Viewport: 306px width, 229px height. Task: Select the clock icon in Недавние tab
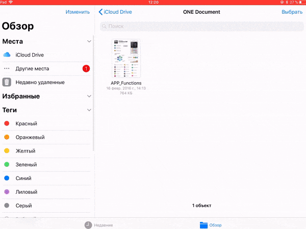tap(88, 225)
